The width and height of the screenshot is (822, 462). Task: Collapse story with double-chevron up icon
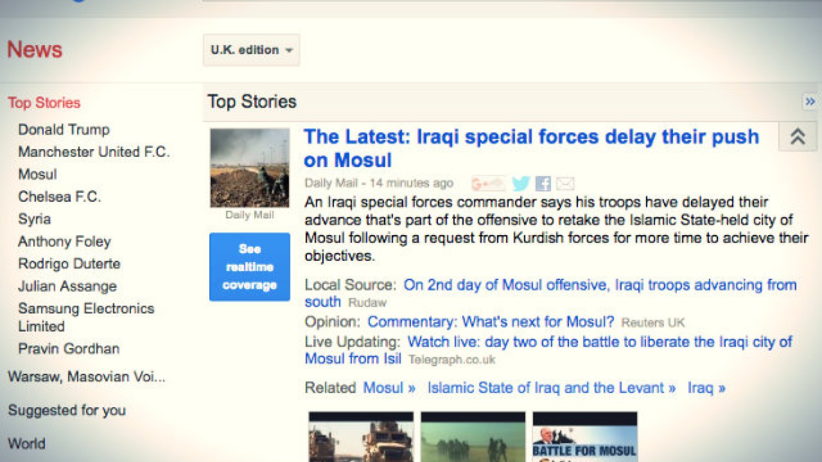pos(798,136)
